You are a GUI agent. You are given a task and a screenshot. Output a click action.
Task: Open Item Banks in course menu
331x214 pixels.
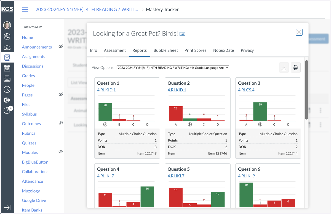point(32,210)
